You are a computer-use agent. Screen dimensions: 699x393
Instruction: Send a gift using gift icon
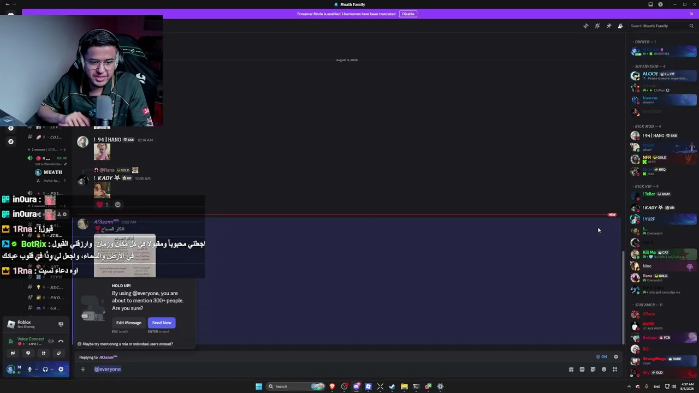571,370
